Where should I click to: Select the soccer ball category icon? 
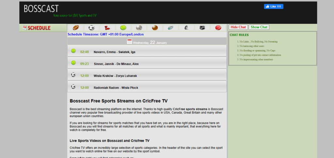(x=92, y=28)
